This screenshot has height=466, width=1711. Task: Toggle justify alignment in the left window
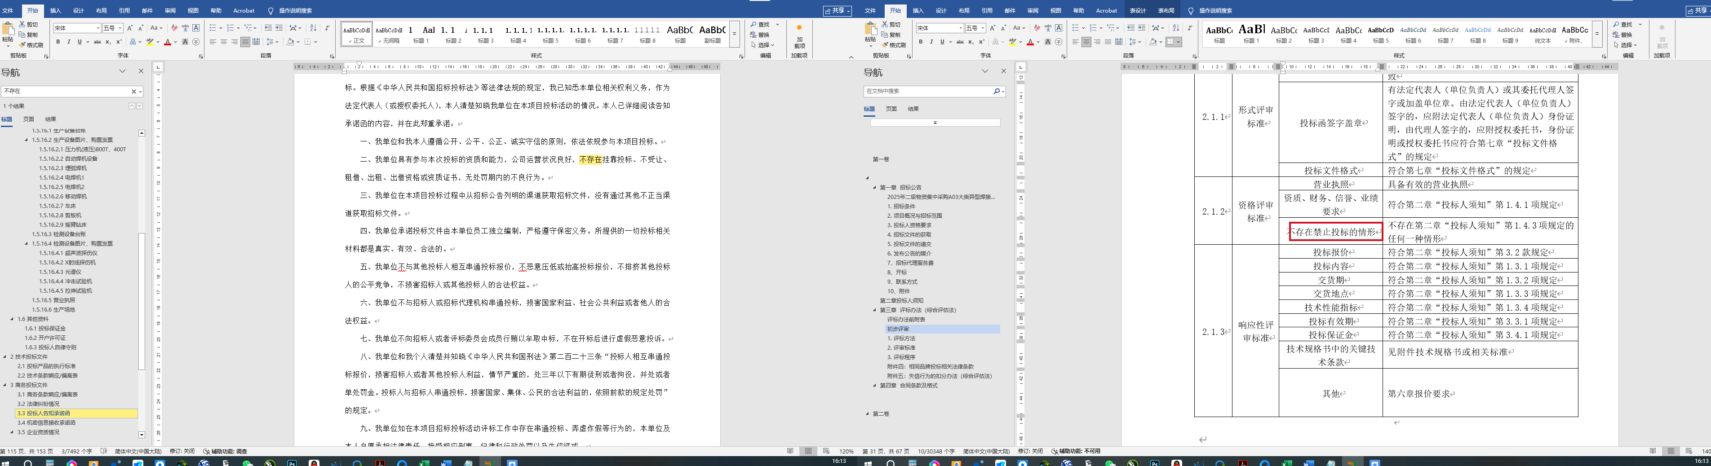pos(245,42)
